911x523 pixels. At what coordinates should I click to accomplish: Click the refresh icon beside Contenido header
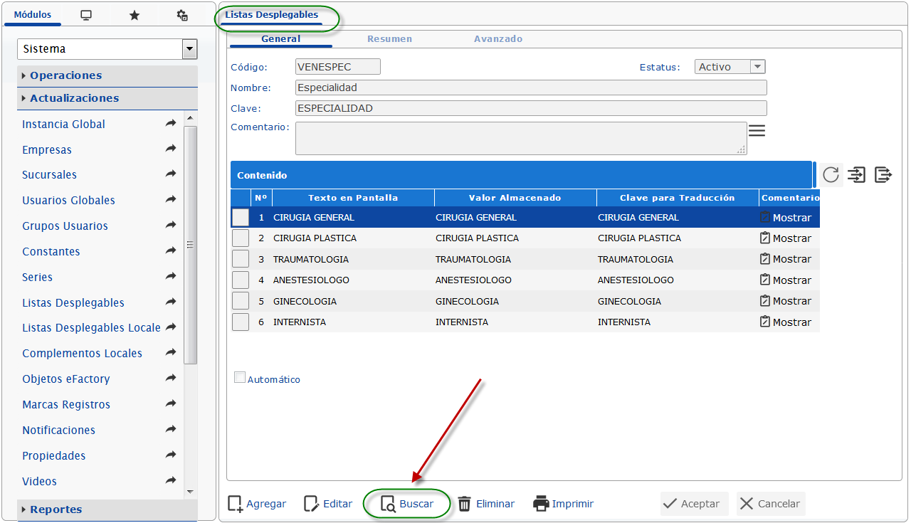[831, 174]
